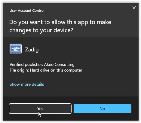The width and height of the screenshot is (141, 123).
Task: Click the User Account Control title text
Action: 27,11
